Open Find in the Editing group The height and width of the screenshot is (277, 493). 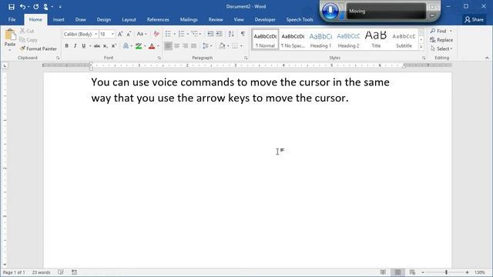click(438, 31)
